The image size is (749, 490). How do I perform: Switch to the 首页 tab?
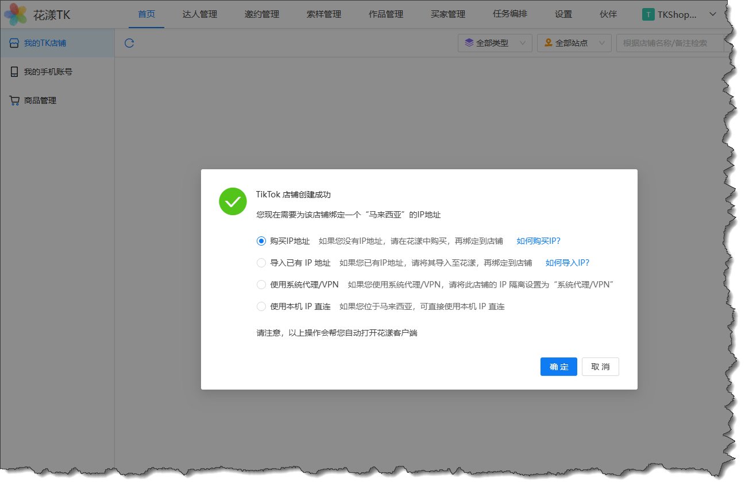tap(146, 14)
